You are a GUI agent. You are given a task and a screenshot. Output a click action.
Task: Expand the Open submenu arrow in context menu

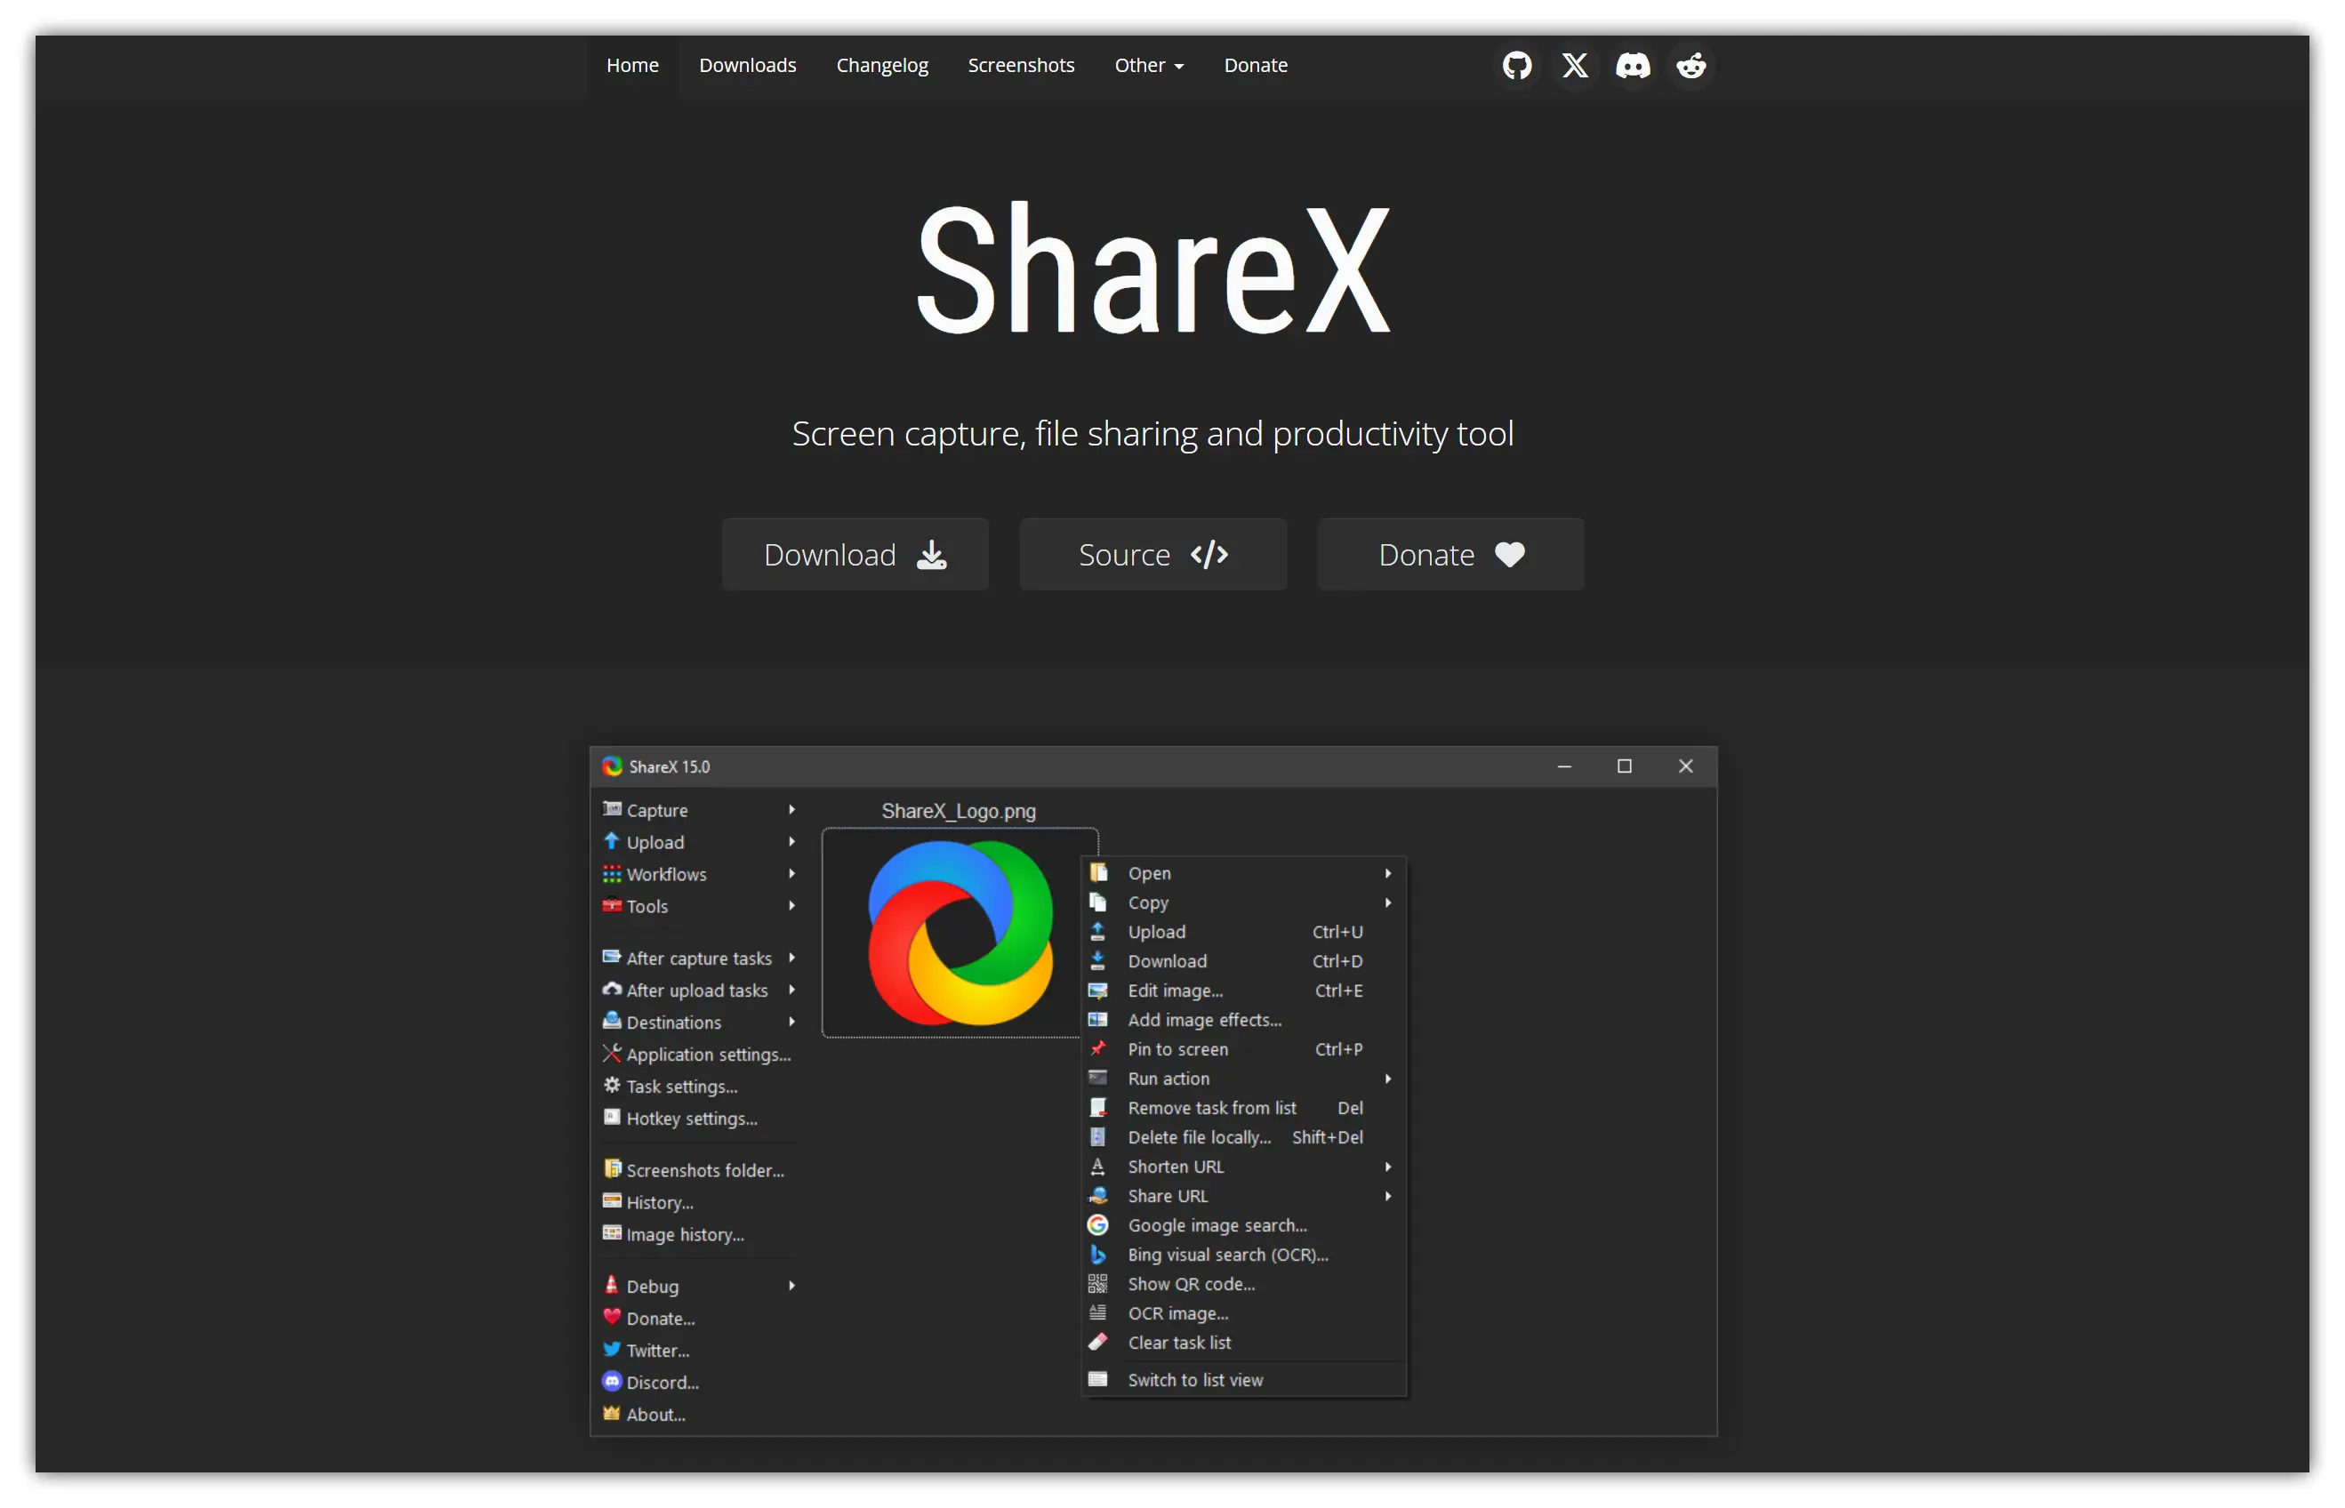tap(1387, 872)
